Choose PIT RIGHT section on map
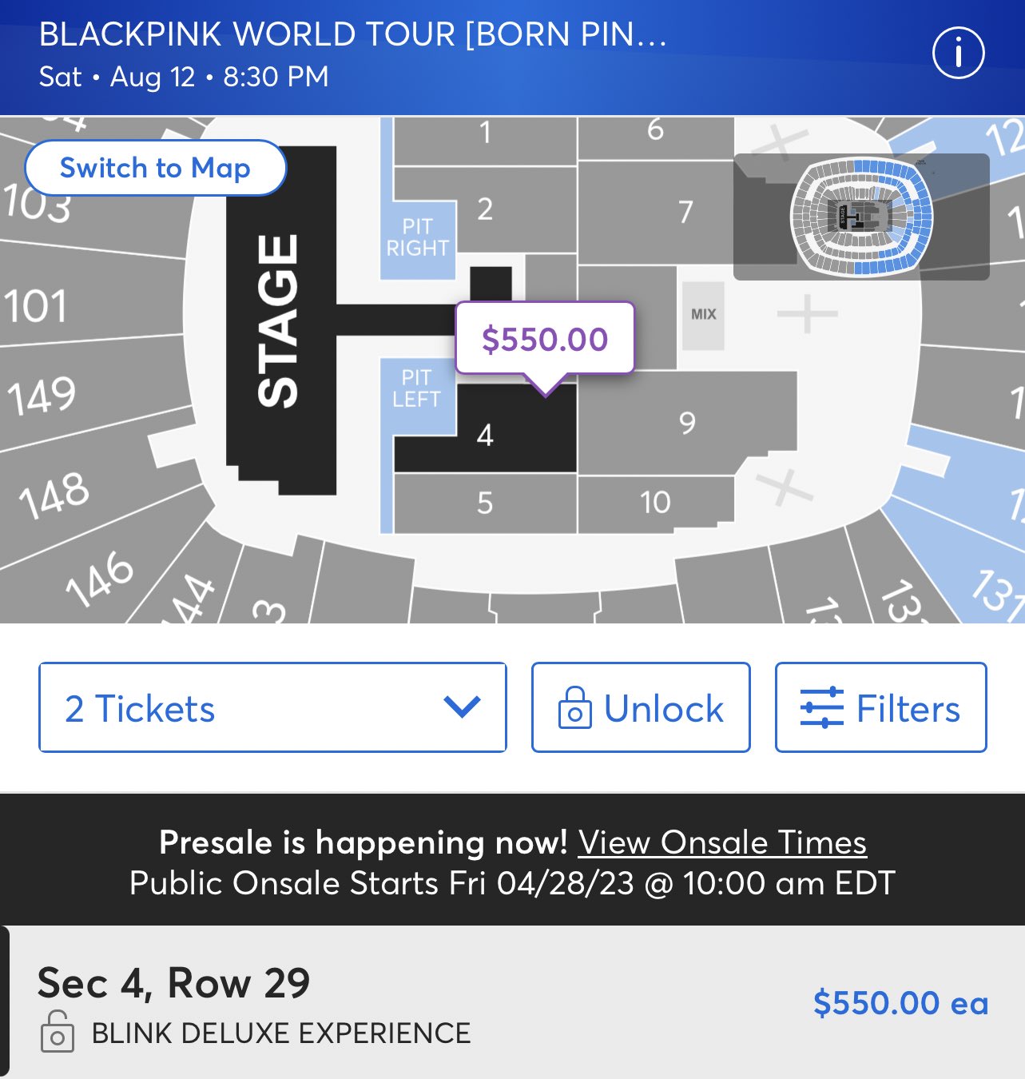The height and width of the screenshot is (1079, 1025). coord(417,237)
